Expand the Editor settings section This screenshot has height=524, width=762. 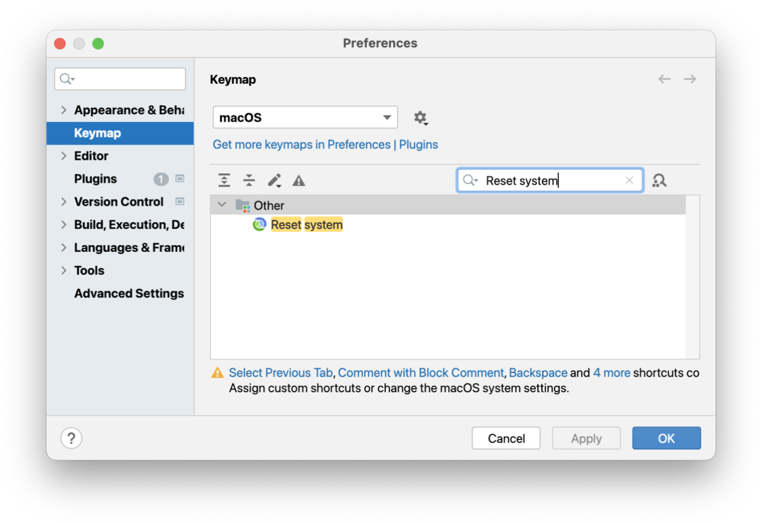64,156
